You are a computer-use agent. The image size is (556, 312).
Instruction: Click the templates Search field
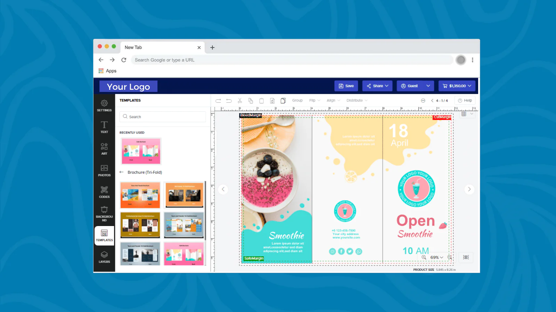pyautogui.click(x=163, y=117)
